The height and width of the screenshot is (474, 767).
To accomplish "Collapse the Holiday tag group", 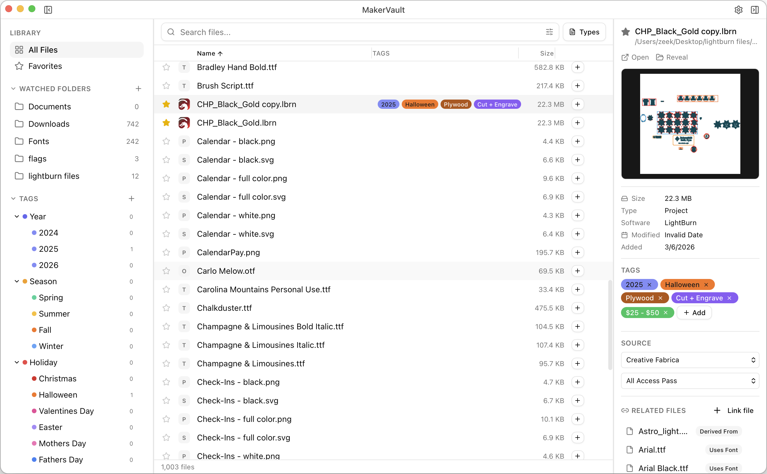I will pyautogui.click(x=17, y=362).
